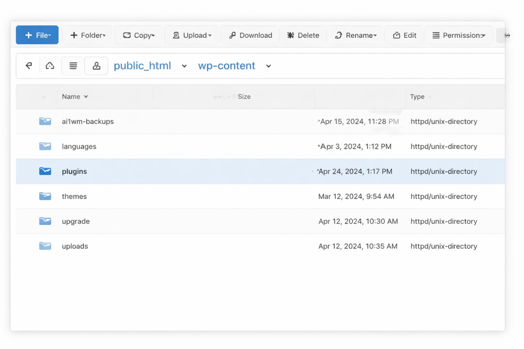Click the themes folder name

(x=74, y=197)
